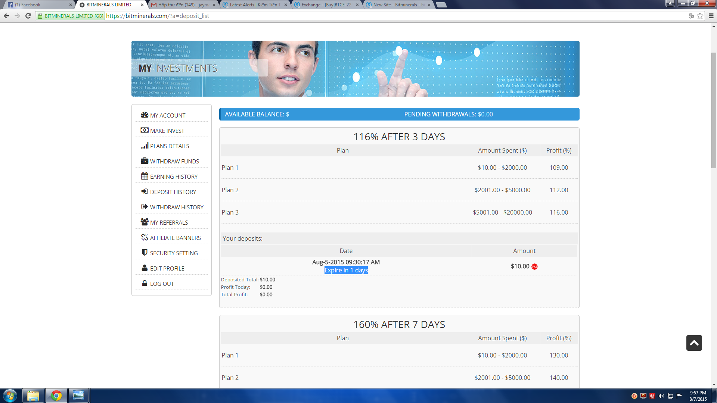The width and height of the screenshot is (717, 403).
Task: Click the scroll-to-top arrow button
Action: click(694, 343)
